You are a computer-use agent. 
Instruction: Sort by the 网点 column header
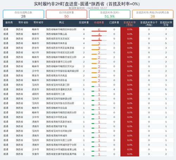[x=62, y=22]
